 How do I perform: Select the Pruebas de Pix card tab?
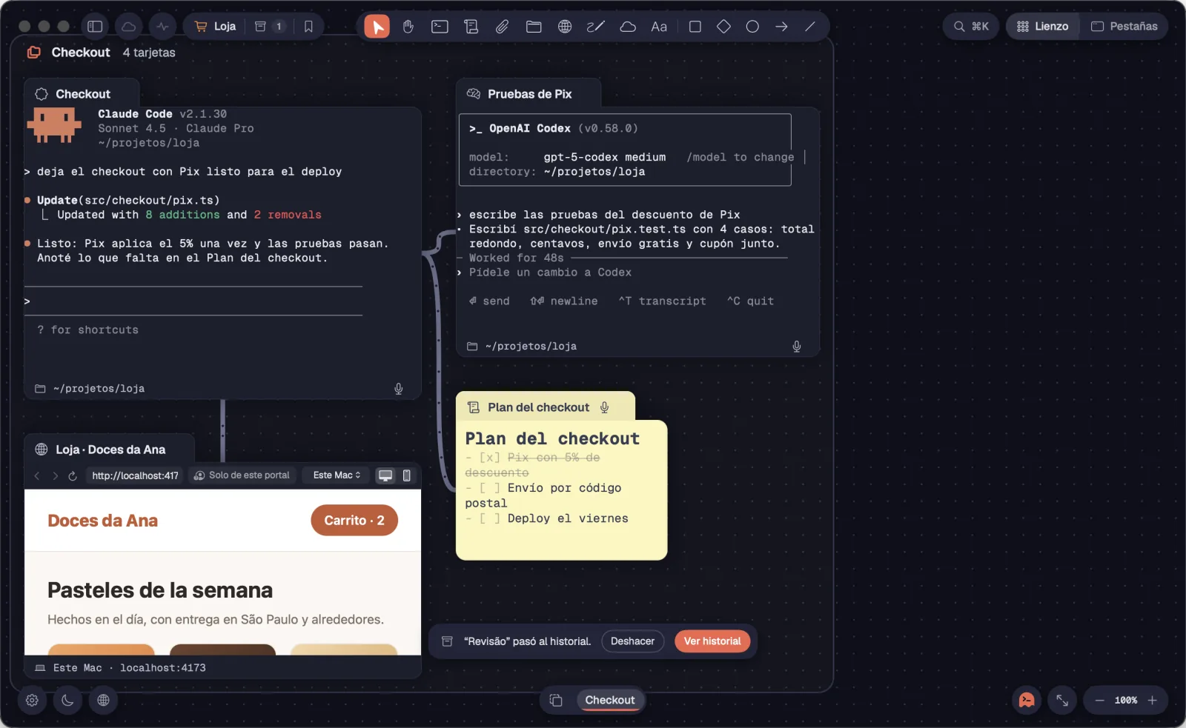tap(529, 94)
